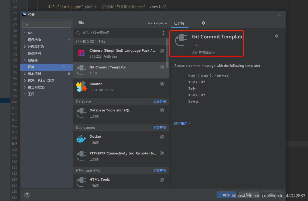Click 全部禁用 for HTML and XML group
Screen dimensions: 308x201
159,171
